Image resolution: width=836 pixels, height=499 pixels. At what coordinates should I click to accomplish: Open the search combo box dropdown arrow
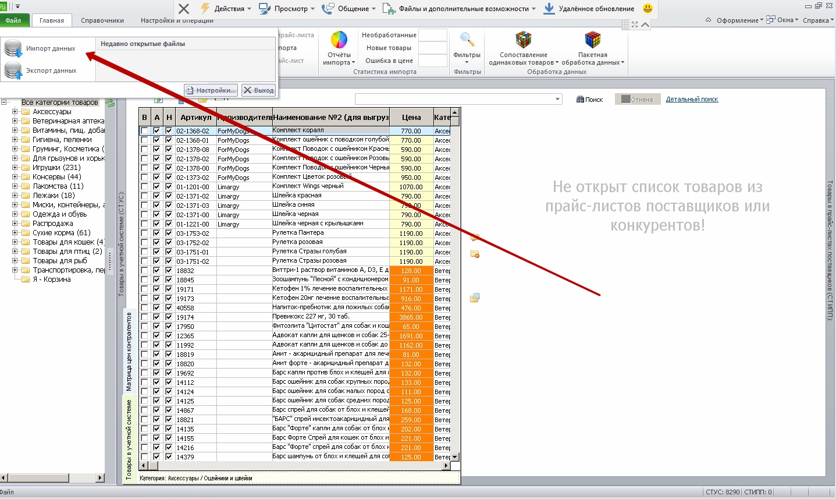coord(558,99)
